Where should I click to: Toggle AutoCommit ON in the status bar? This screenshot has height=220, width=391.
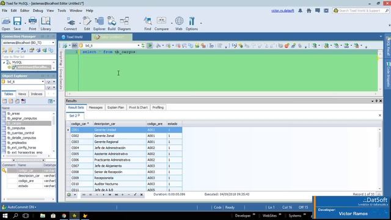[20, 207]
